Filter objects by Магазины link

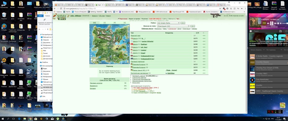tap(158, 29)
